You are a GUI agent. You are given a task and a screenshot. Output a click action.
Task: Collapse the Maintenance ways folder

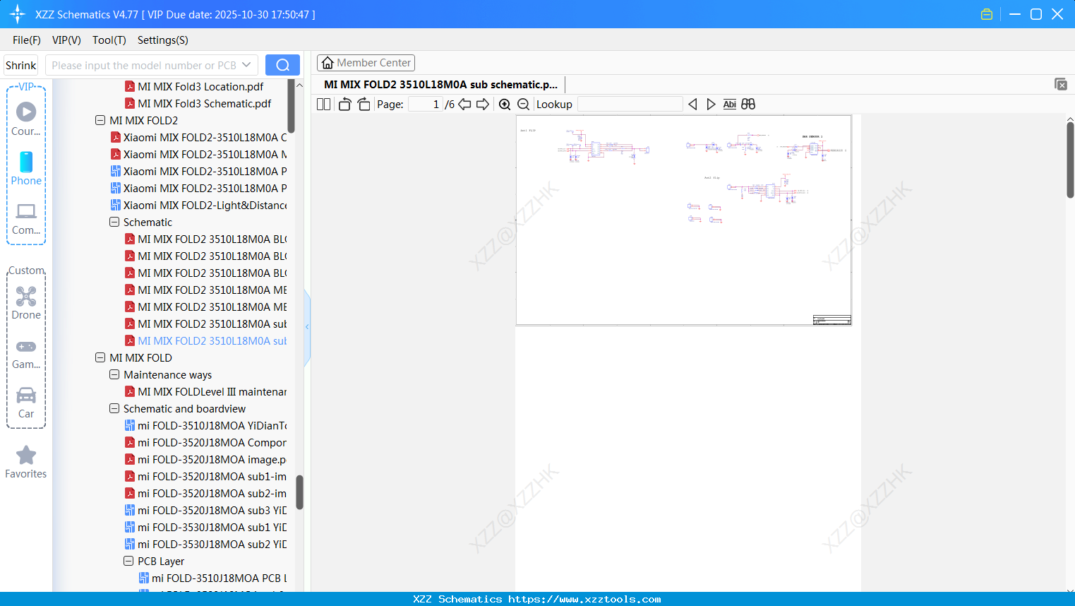pos(114,374)
